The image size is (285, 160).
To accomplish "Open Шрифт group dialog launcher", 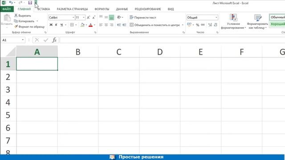I will click(x=95, y=32).
